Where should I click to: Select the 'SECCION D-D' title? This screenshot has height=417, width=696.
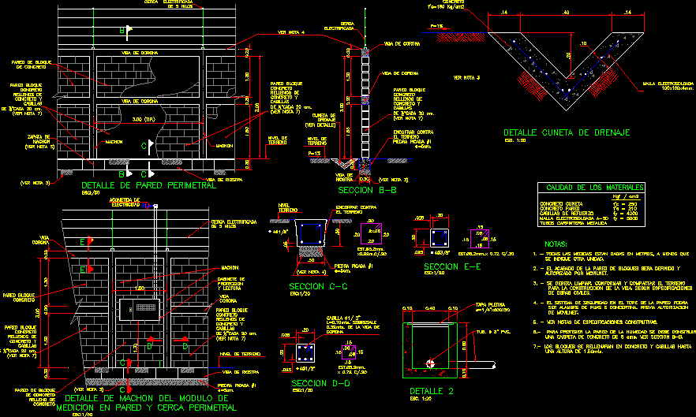[x=320, y=383]
